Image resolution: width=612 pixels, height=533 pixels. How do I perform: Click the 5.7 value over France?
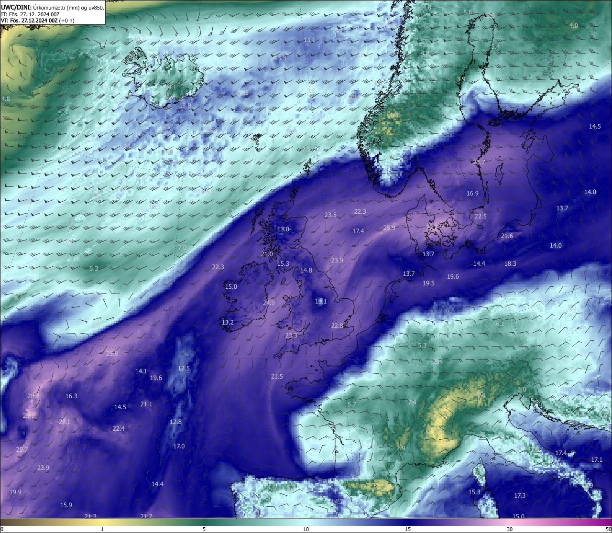point(352,404)
